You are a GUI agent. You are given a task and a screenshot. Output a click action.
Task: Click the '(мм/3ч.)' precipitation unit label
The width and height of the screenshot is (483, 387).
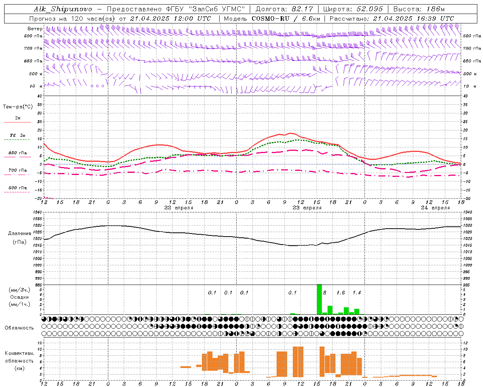pyautogui.click(x=19, y=290)
